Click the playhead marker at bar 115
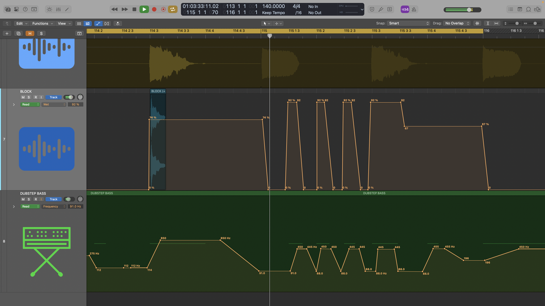Image resolution: width=545 pixels, height=306 pixels. point(270,36)
